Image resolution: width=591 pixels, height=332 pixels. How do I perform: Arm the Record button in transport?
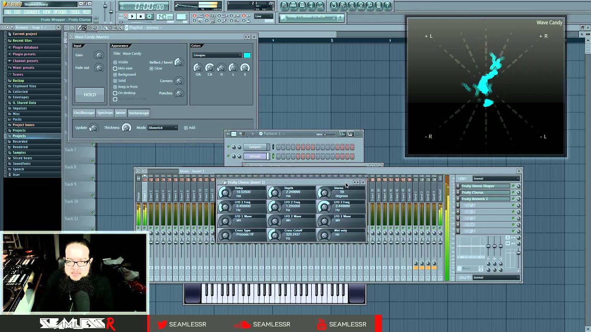[149, 17]
